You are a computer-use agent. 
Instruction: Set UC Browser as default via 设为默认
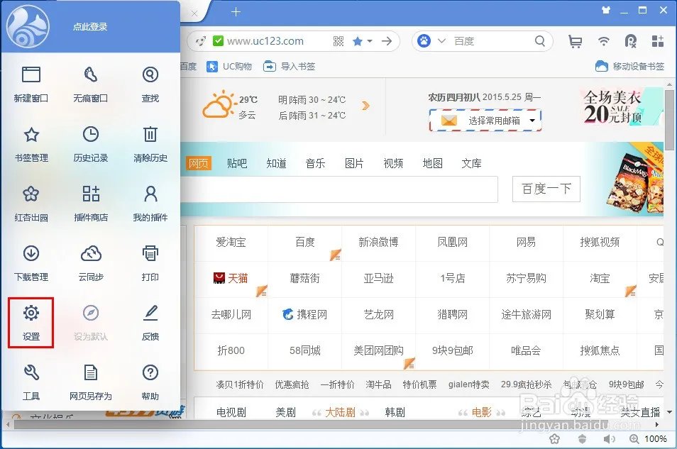pyautogui.click(x=90, y=323)
